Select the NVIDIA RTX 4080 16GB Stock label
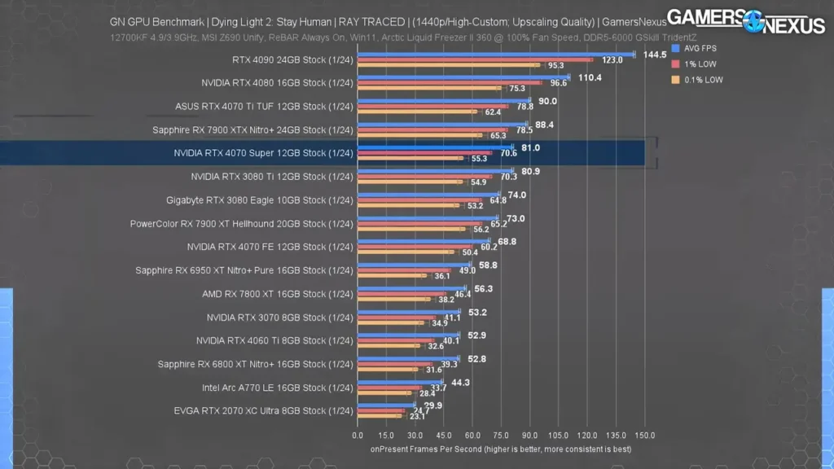This screenshot has width=834, height=469. click(x=277, y=83)
